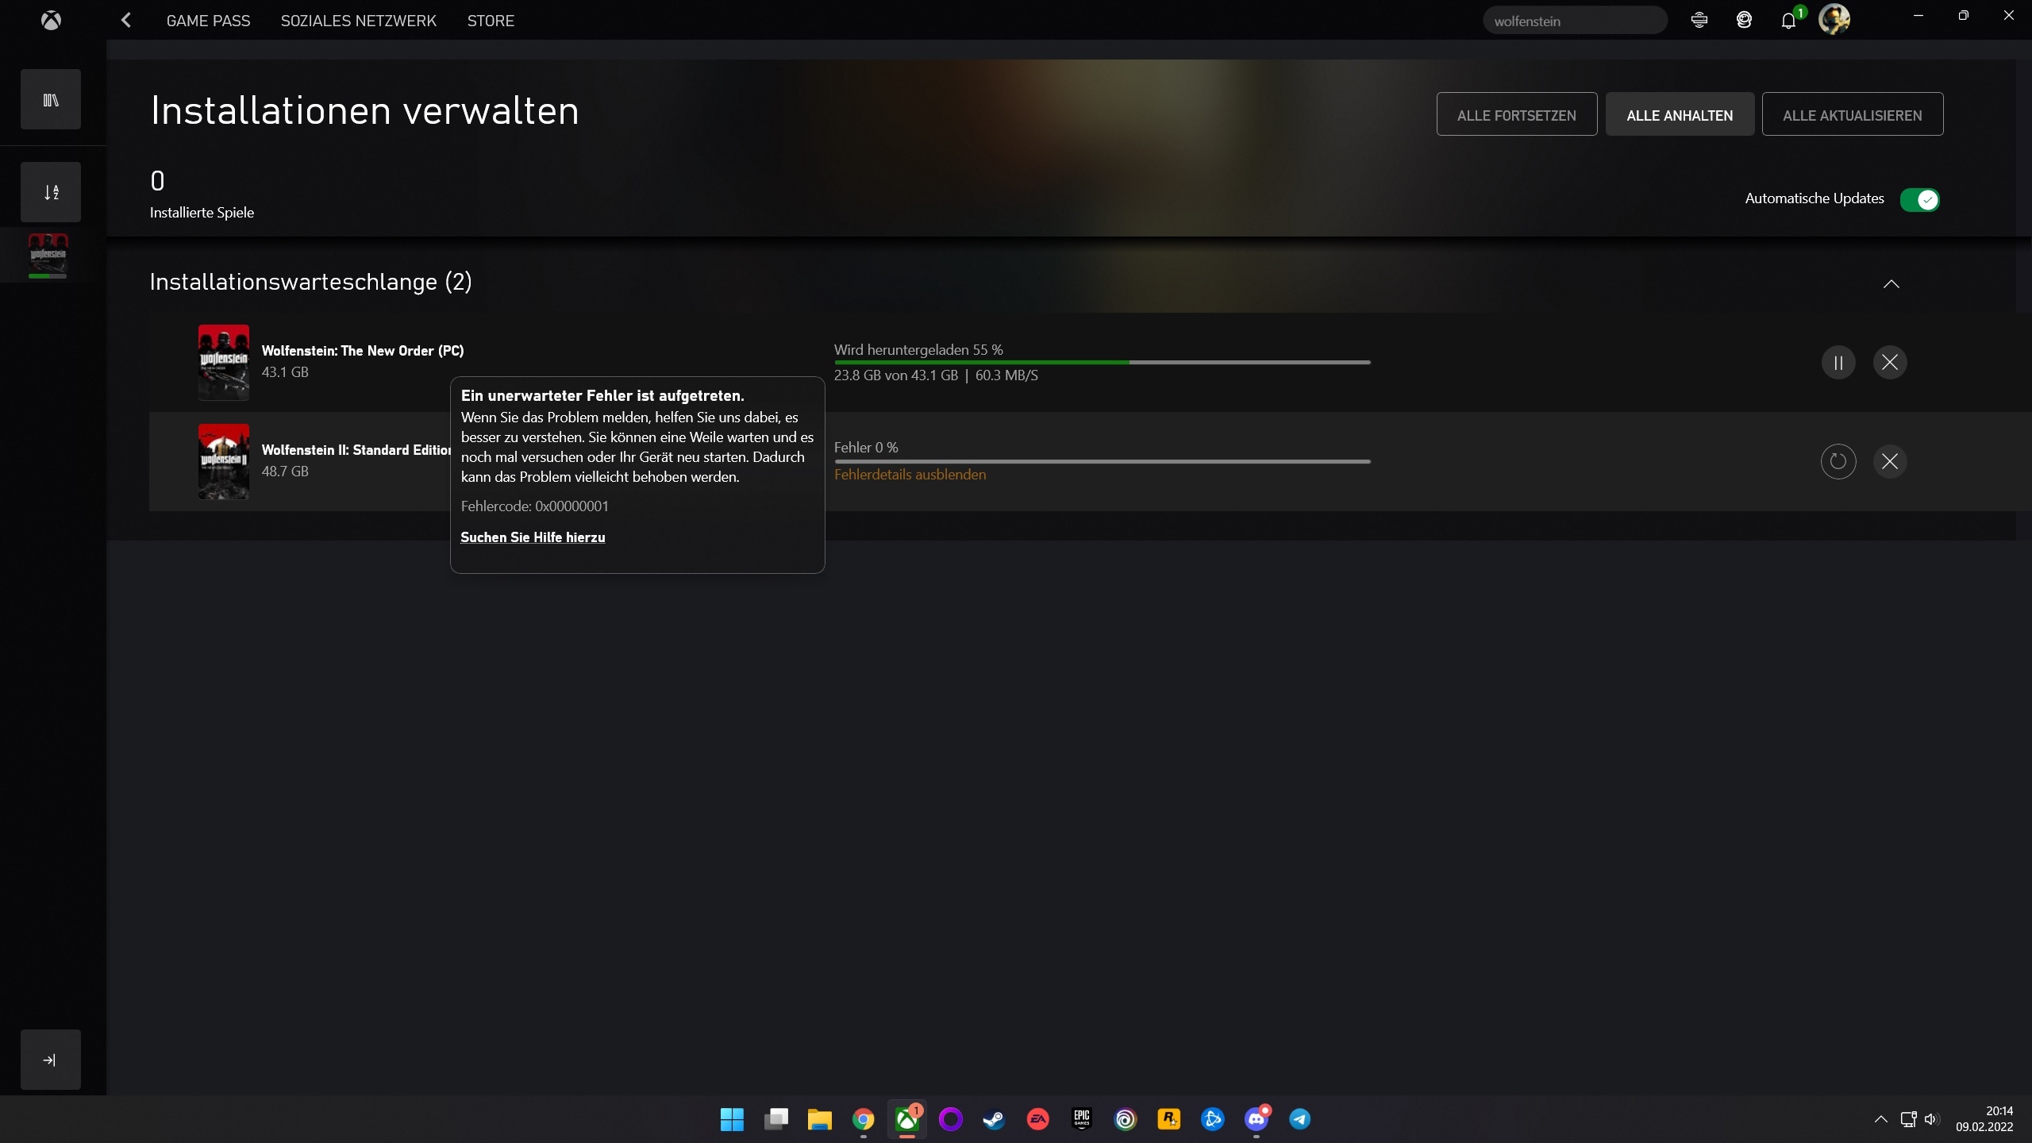Cancel Wolfenstein II installation
This screenshot has width=2032, height=1143.
click(1890, 461)
